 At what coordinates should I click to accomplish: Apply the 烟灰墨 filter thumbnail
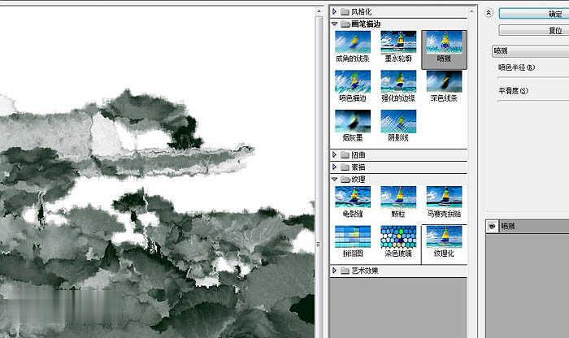coord(353,122)
